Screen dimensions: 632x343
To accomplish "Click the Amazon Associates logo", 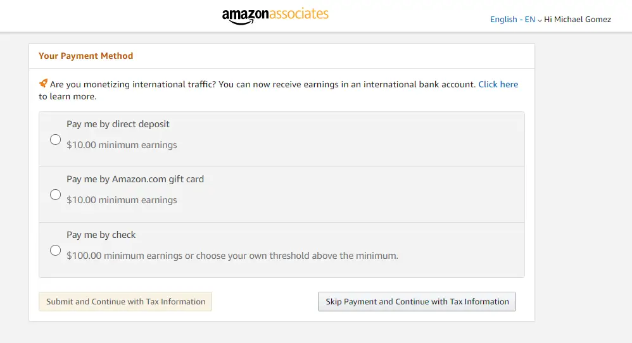I will pos(275,16).
